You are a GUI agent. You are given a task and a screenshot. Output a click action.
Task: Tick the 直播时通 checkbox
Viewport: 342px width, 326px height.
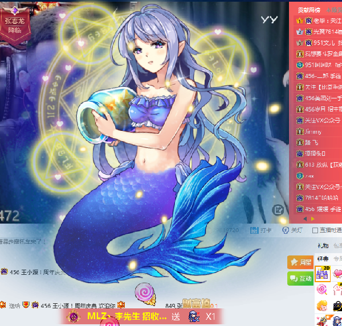coord(315,230)
